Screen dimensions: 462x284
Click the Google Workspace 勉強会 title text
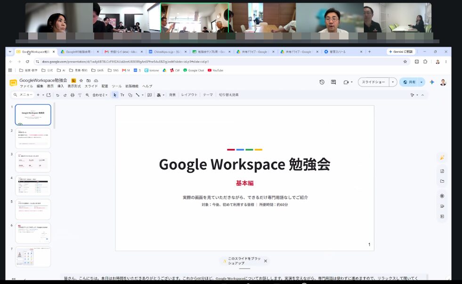click(244, 164)
